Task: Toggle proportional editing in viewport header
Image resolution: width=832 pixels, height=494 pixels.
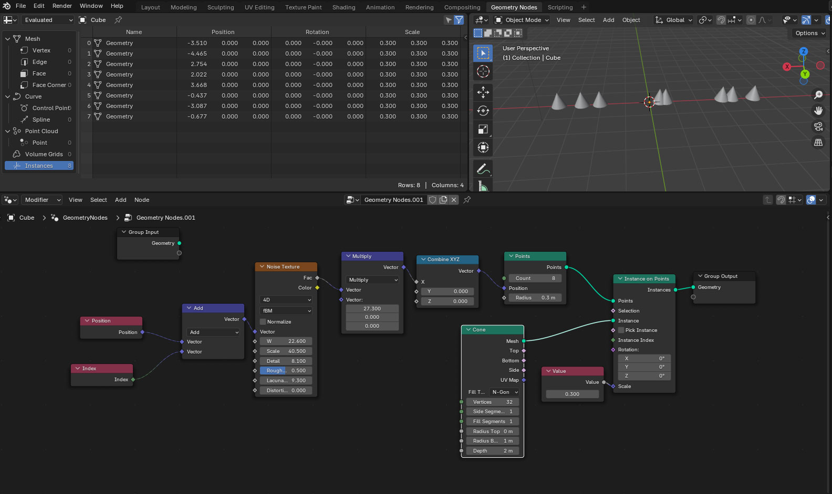Action: point(751,20)
